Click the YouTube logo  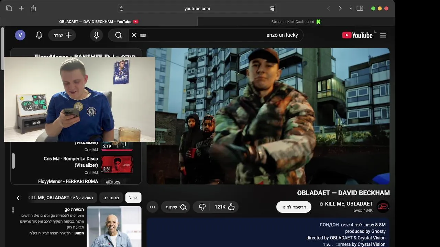click(357, 35)
